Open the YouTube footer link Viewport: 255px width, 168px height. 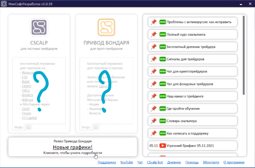tap(127, 162)
